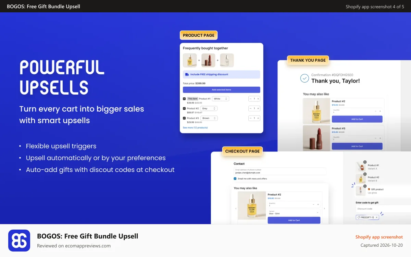
Task: Click the clear bottle thumbnail in bundle
Action: (x=227, y=60)
